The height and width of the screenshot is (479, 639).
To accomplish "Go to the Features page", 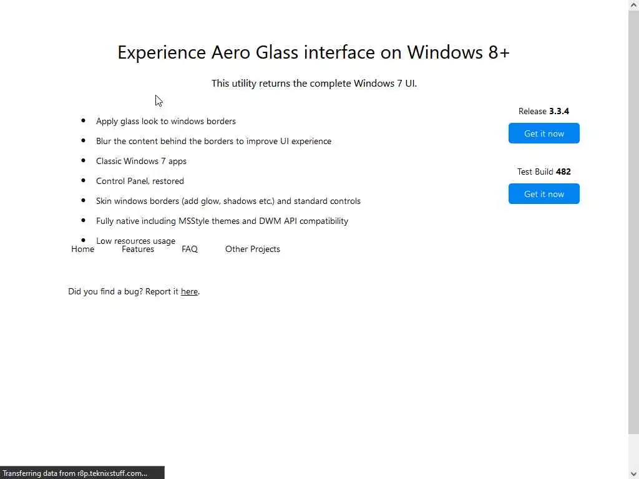I will pos(138,249).
